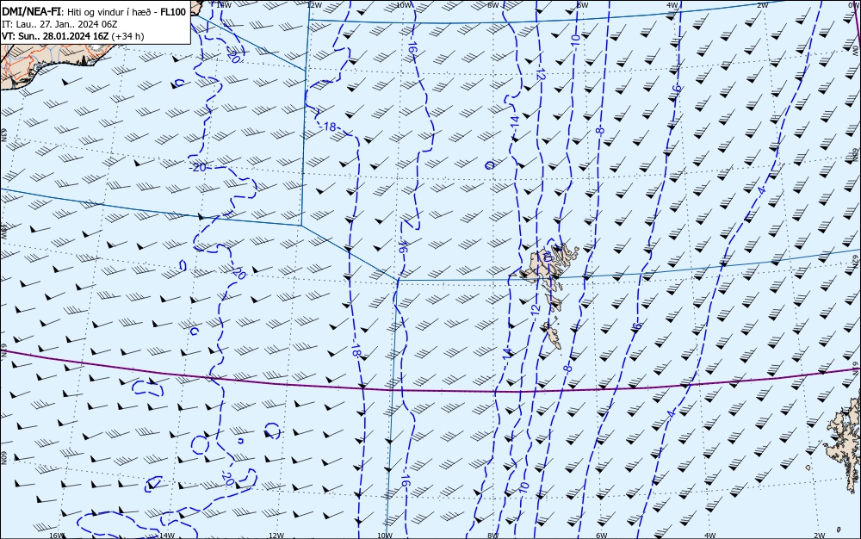The image size is (861, 539).
Task: Click the "IT: Lau.. 27. Jan.. 2024 06Z" line
Action: 59,24
